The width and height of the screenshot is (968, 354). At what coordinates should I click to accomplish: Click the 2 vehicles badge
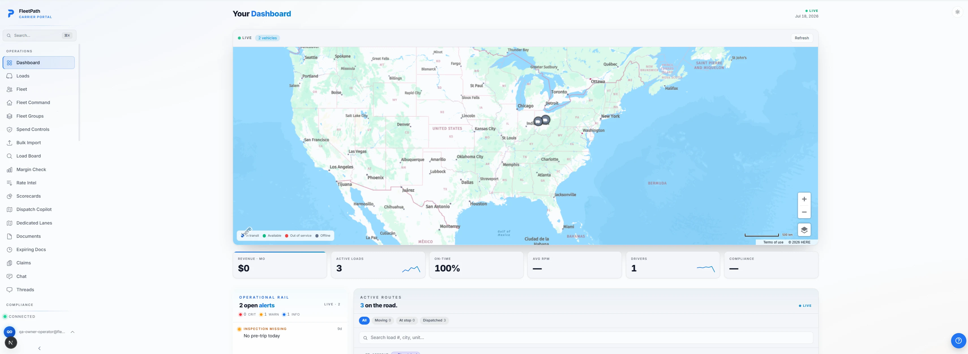pyautogui.click(x=267, y=38)
